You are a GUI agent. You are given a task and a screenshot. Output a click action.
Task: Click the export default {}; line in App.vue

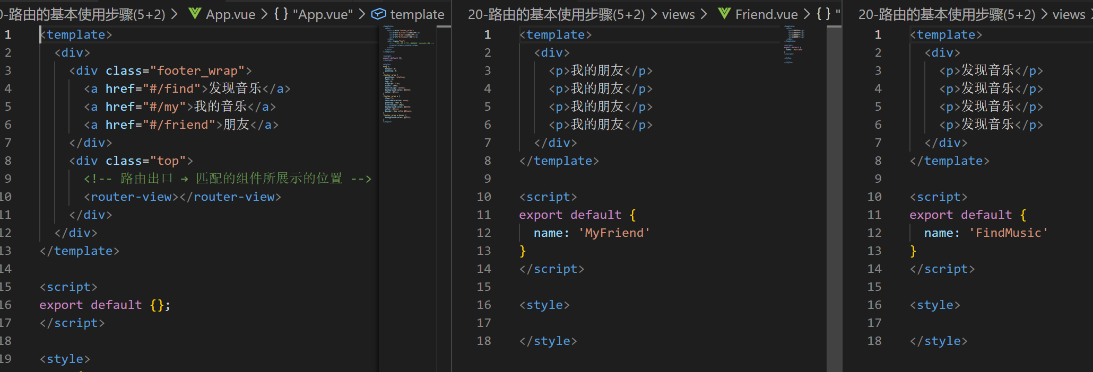(x=105, y=305)
